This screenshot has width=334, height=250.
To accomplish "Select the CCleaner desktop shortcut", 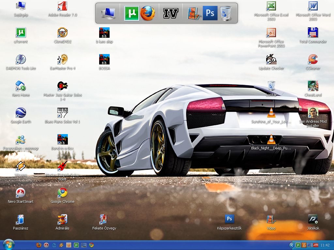I will [313, 62].
